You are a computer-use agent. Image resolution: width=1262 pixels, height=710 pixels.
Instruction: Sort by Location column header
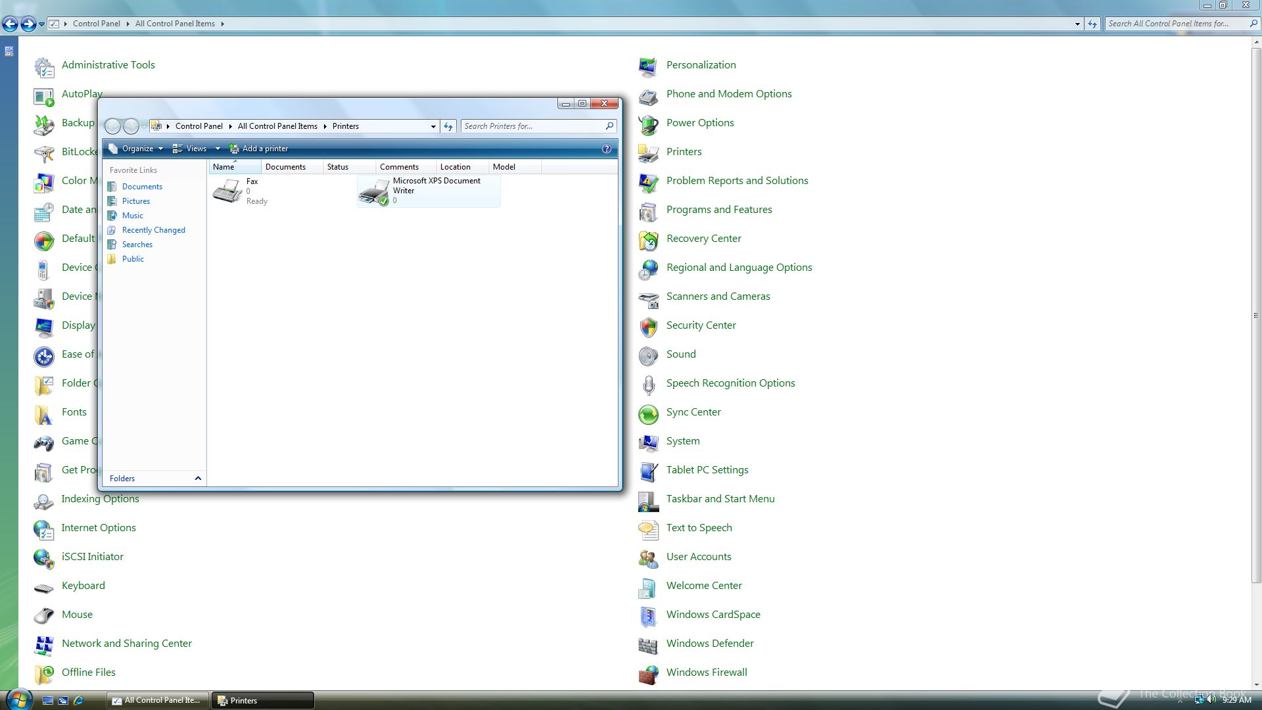(x=462, y=167)
